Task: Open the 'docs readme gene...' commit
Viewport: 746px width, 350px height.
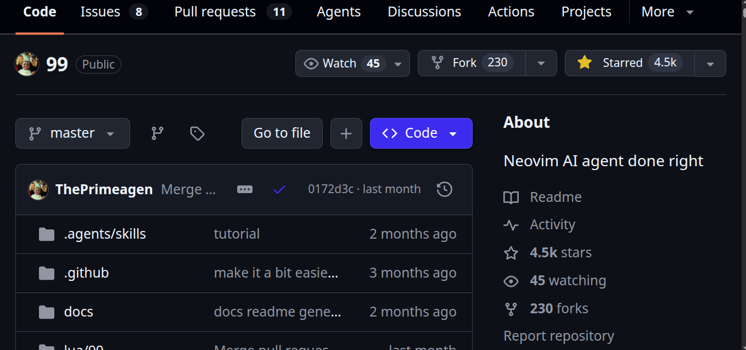Action: (278, 312)
